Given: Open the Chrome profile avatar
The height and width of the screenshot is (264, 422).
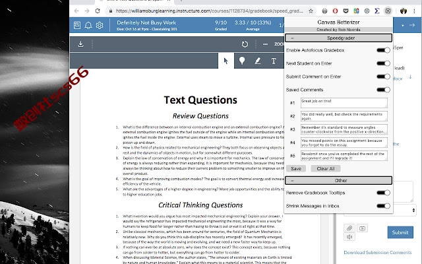Looking at the screenshot, I should pos(404,11).
